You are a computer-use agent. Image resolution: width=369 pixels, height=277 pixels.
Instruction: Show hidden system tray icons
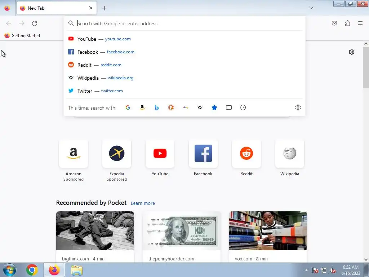coord(306,270)
